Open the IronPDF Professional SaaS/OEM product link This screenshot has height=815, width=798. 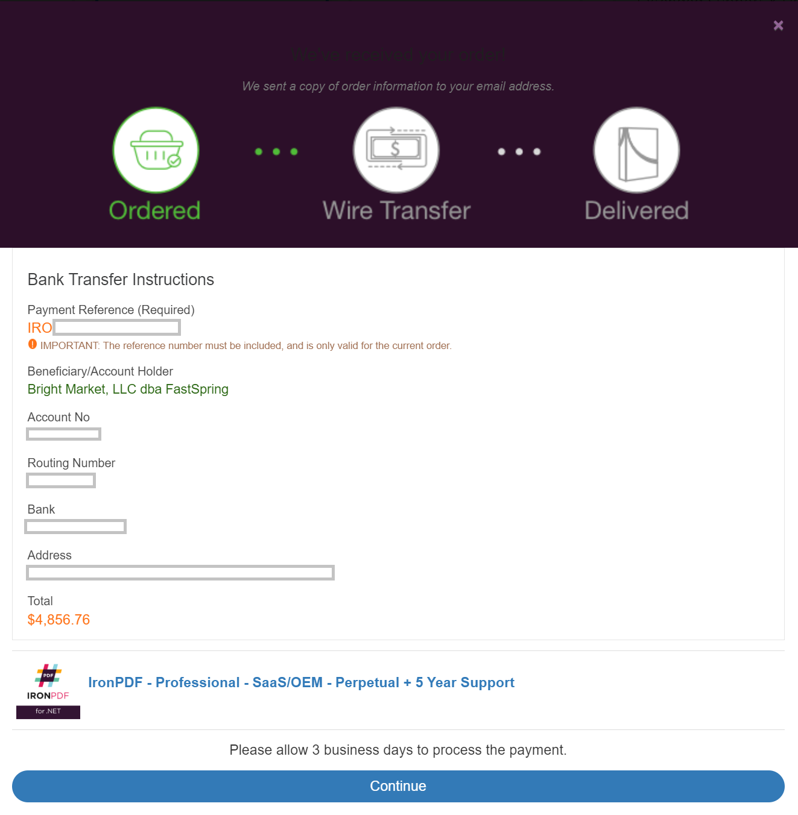[300, 682]
